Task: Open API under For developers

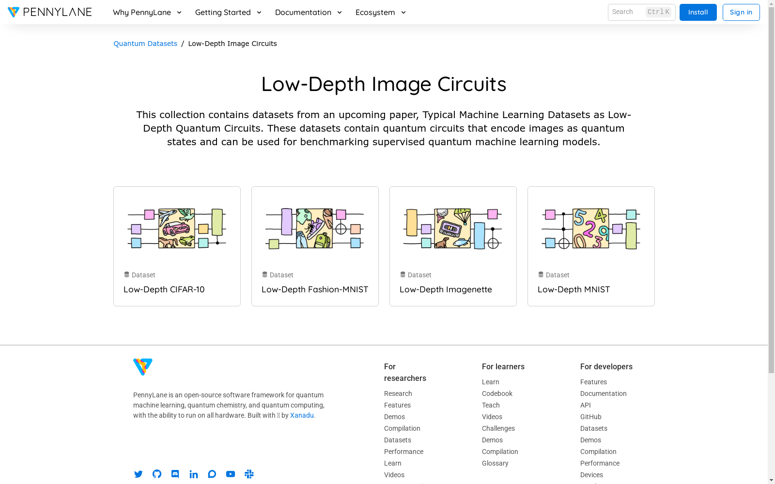Action: [x=586, y=405]
